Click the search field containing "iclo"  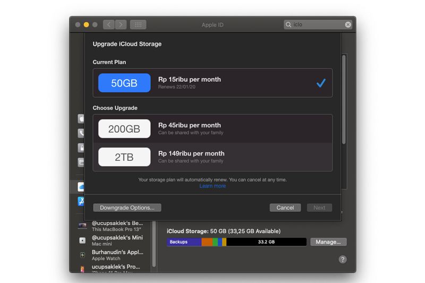click(x=318, y=24)
